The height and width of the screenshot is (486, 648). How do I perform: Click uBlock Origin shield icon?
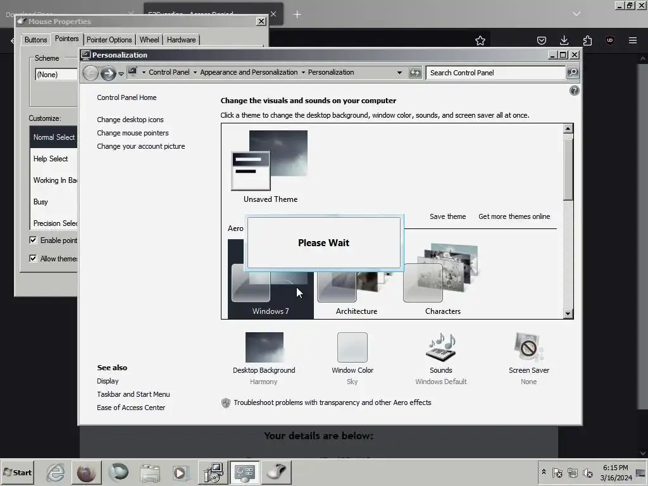pyautogui.click(x=609, y=40)
